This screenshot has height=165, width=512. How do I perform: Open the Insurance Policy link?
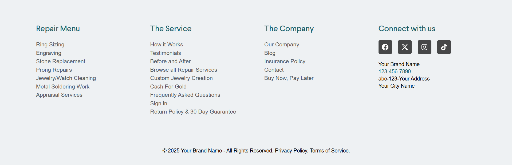click(x=285, y=61)
